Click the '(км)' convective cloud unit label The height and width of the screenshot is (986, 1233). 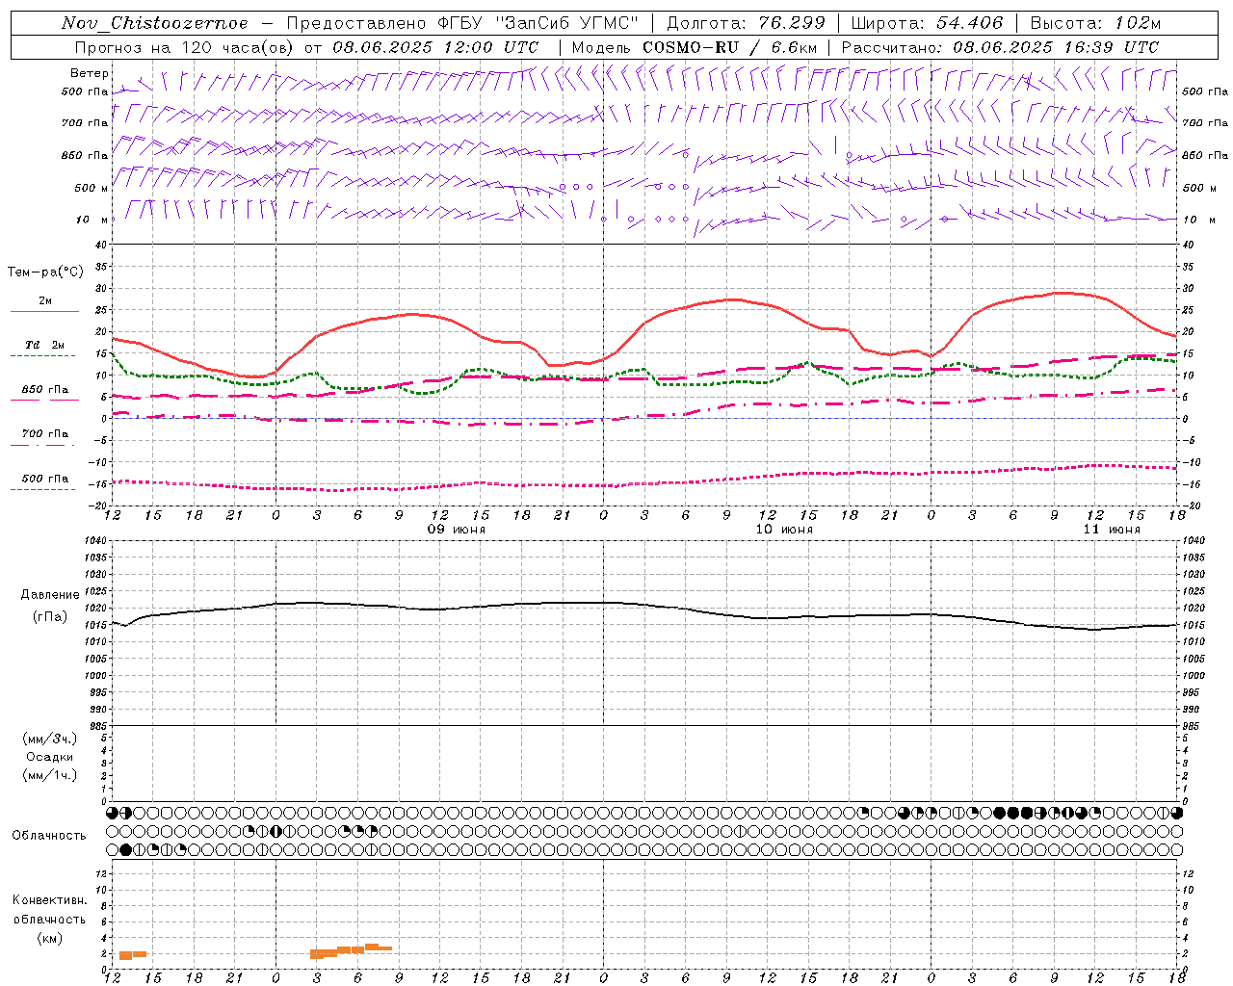[x=49, y=938]
